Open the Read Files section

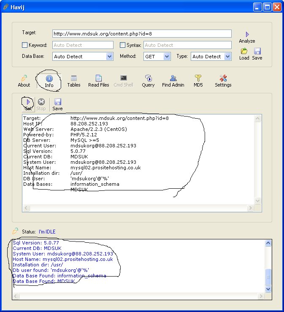99,81
